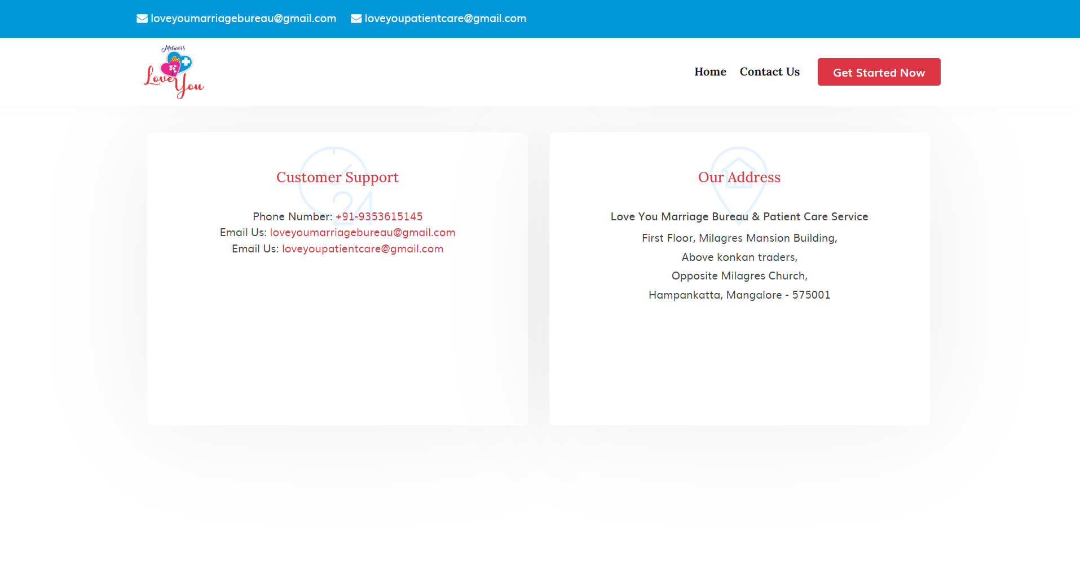Click the Above konkan traders address line
1080x586 pixels.
739,257
